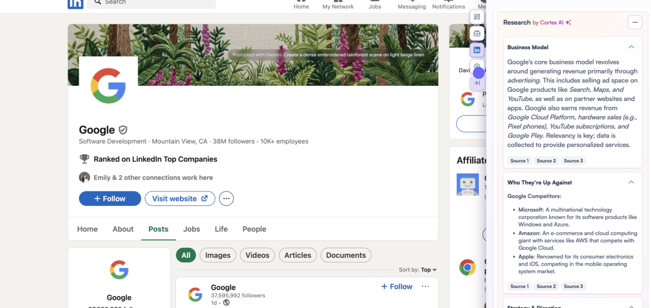This screenshot has height=308, width=651.
Task: Open the robot affiliated page thumbnail
Action: (467, 184)
